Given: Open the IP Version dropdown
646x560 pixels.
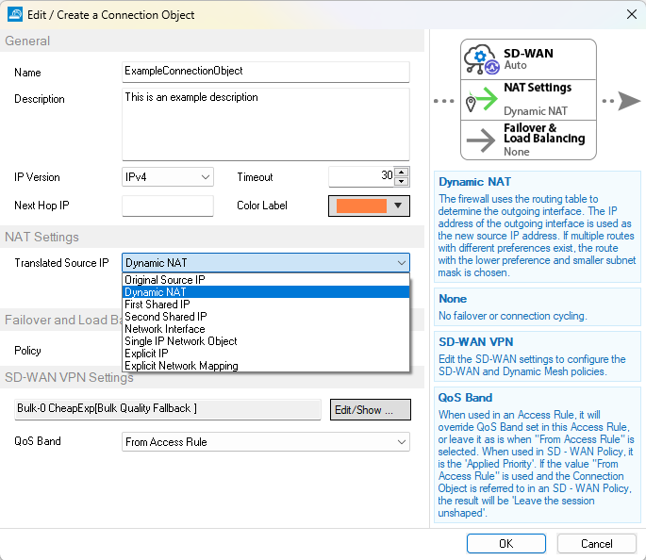Looking at the screenshot, I should point(168,177).
